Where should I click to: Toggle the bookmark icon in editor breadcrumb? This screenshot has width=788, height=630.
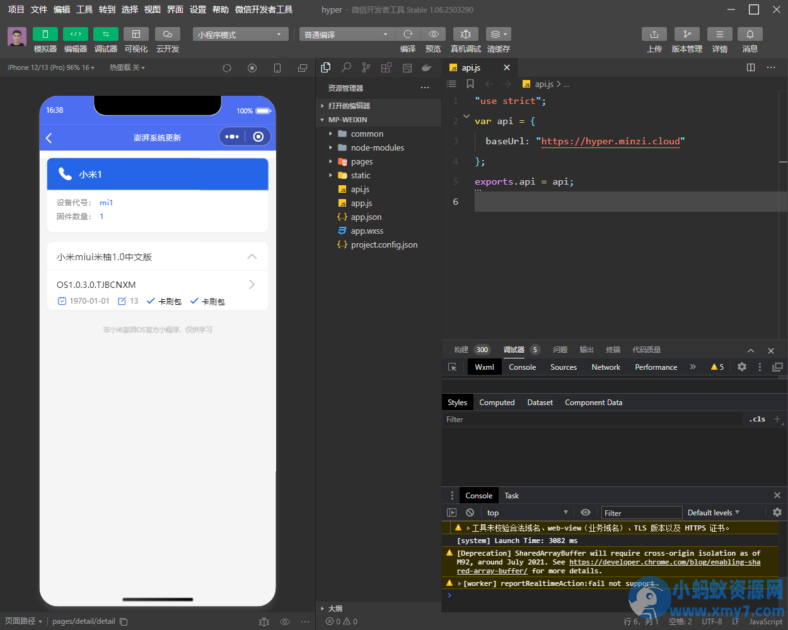pyautogui.click(x=470, y=84)
